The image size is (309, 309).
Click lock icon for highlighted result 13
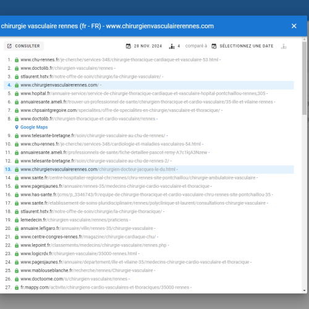[x=17, y=169]
